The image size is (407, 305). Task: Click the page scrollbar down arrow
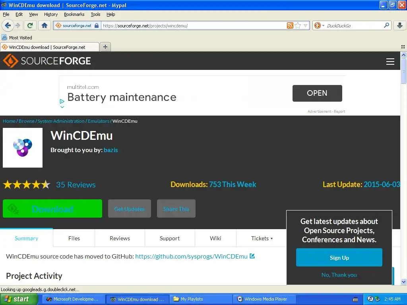pos(403,282)
